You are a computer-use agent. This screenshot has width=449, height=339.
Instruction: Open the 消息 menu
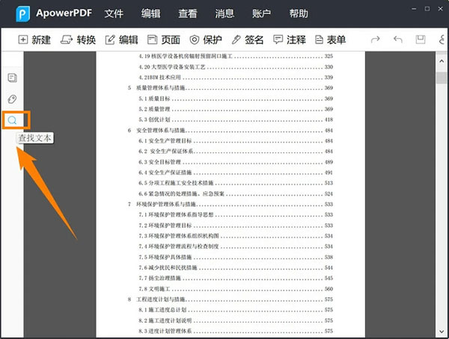(224, 13)
